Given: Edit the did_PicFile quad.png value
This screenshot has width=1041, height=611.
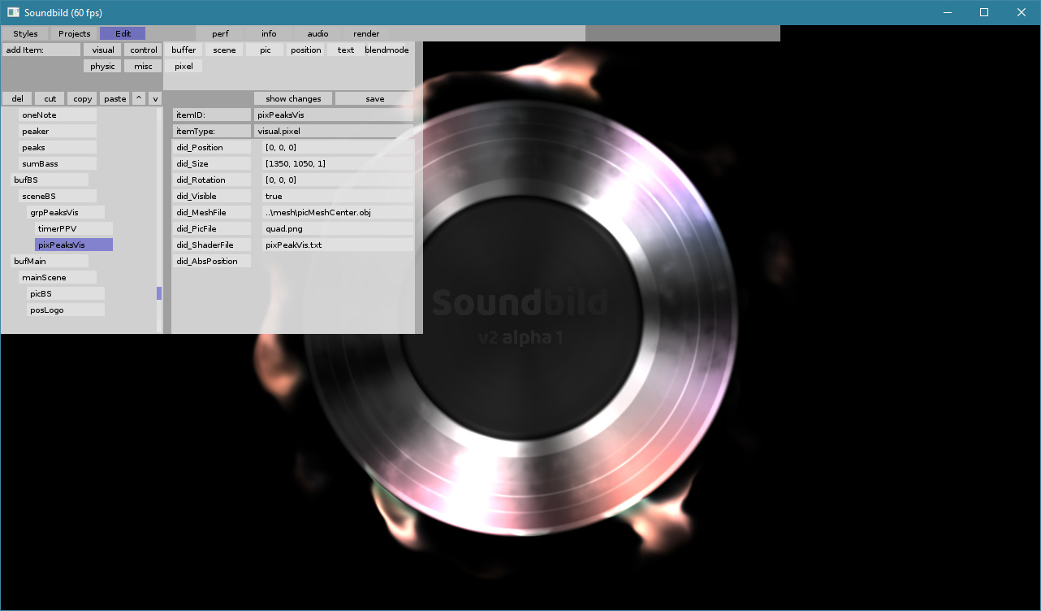Looking at the screenshot, I should [338, 228].
